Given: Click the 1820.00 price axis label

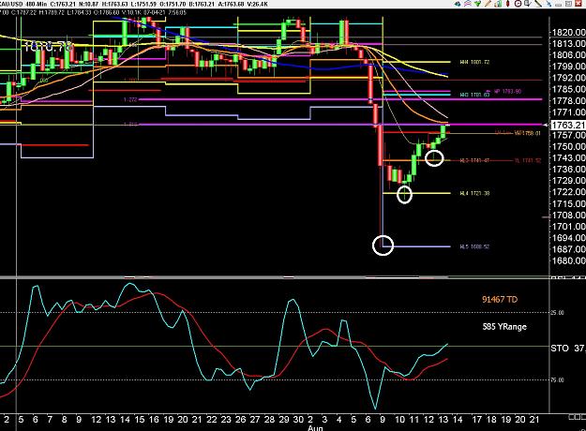Looking at the screenshot, I should (568, 33).
